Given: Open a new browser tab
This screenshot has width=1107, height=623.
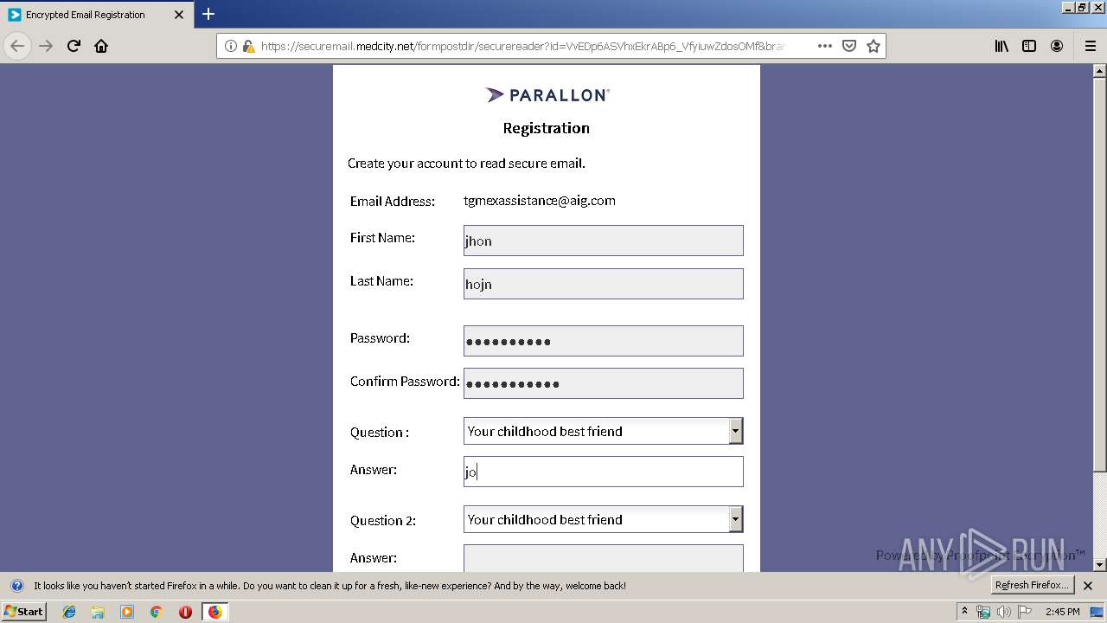Looking at the screenshot, I should [208, 14].
